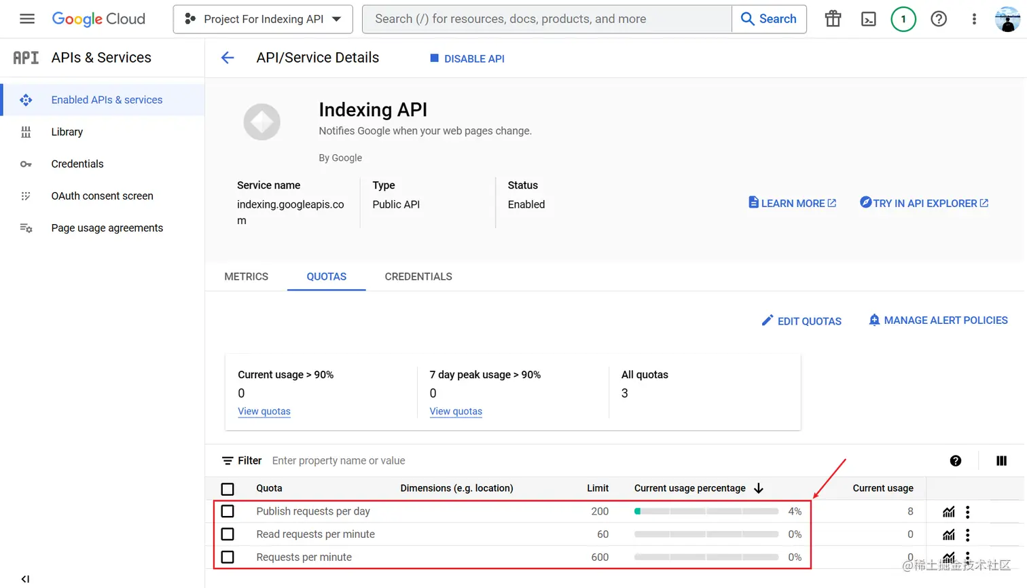Click the Search button

click(x=769, y=19)
